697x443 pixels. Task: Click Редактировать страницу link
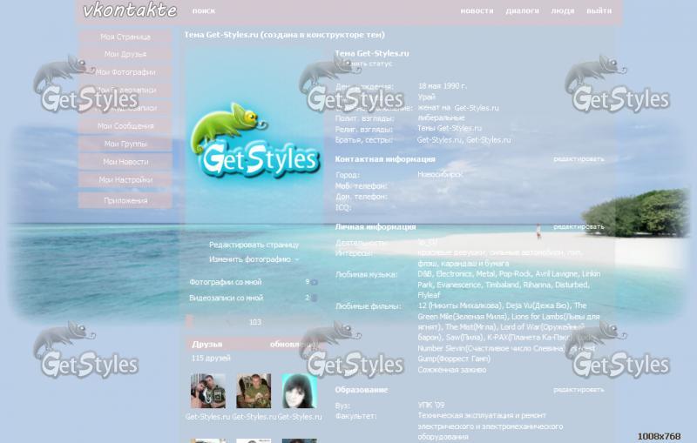254,245
